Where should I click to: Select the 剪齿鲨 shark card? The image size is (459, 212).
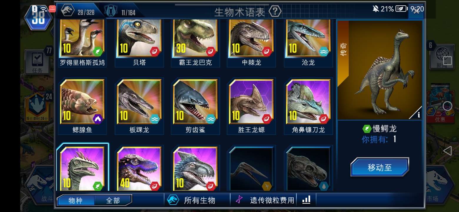click(x=195, y=106)
